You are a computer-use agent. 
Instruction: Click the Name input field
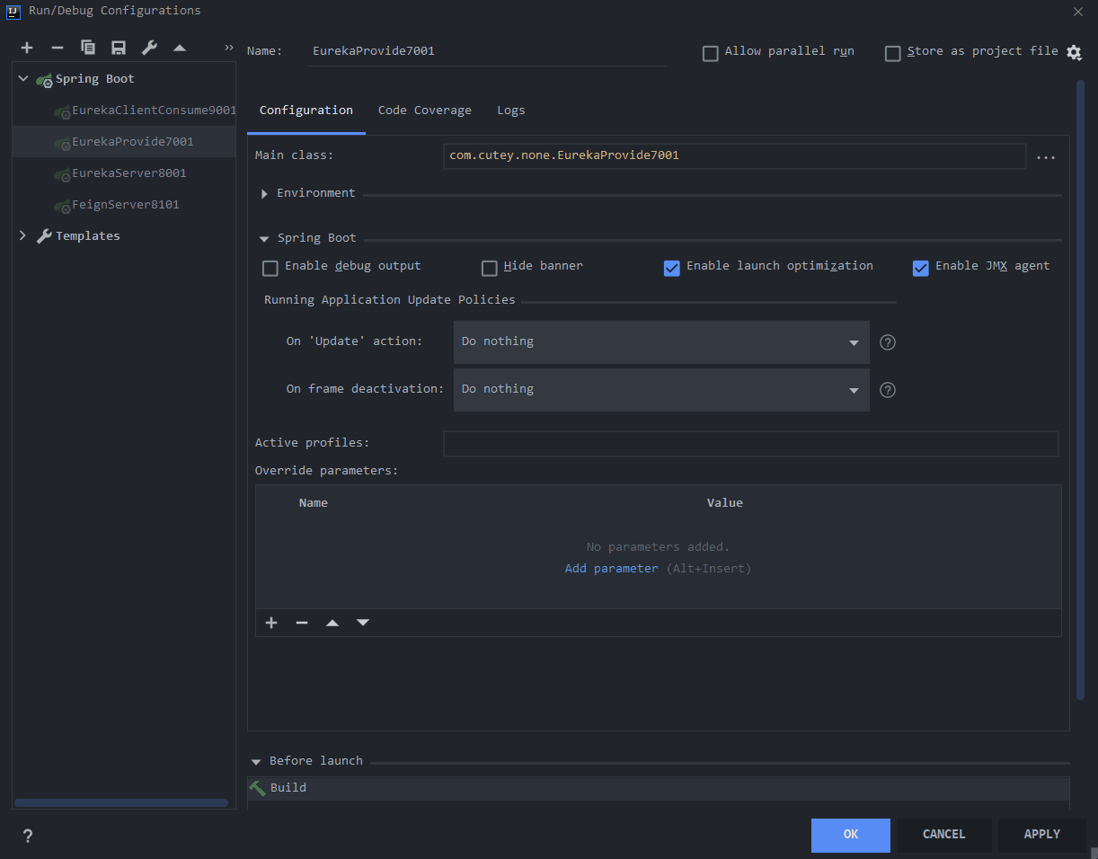click(x=486, y=51)
